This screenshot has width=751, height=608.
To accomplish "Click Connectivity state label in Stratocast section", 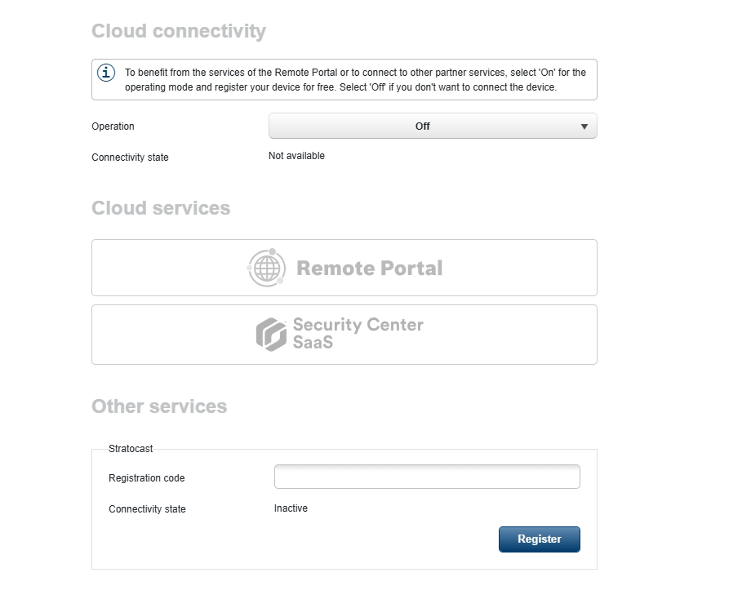I will tap(147, 509).
